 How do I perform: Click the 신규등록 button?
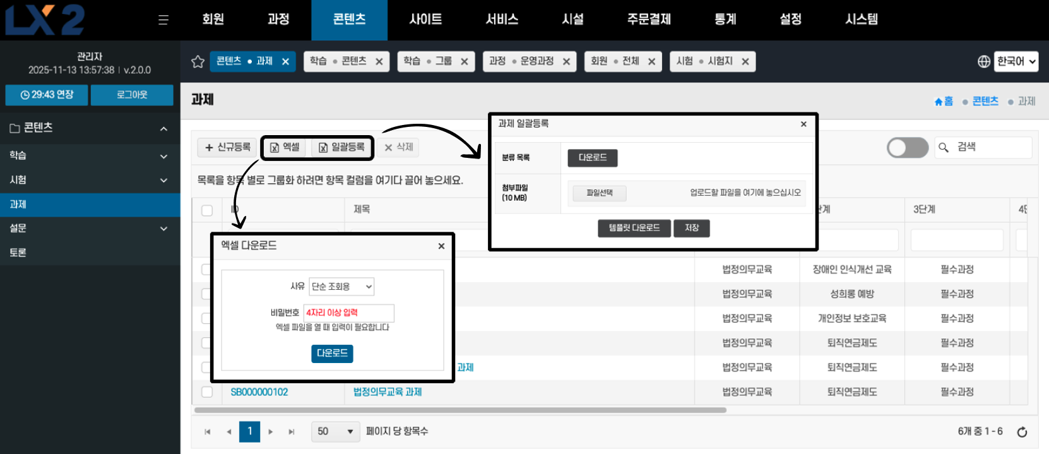tap(227, 147)
